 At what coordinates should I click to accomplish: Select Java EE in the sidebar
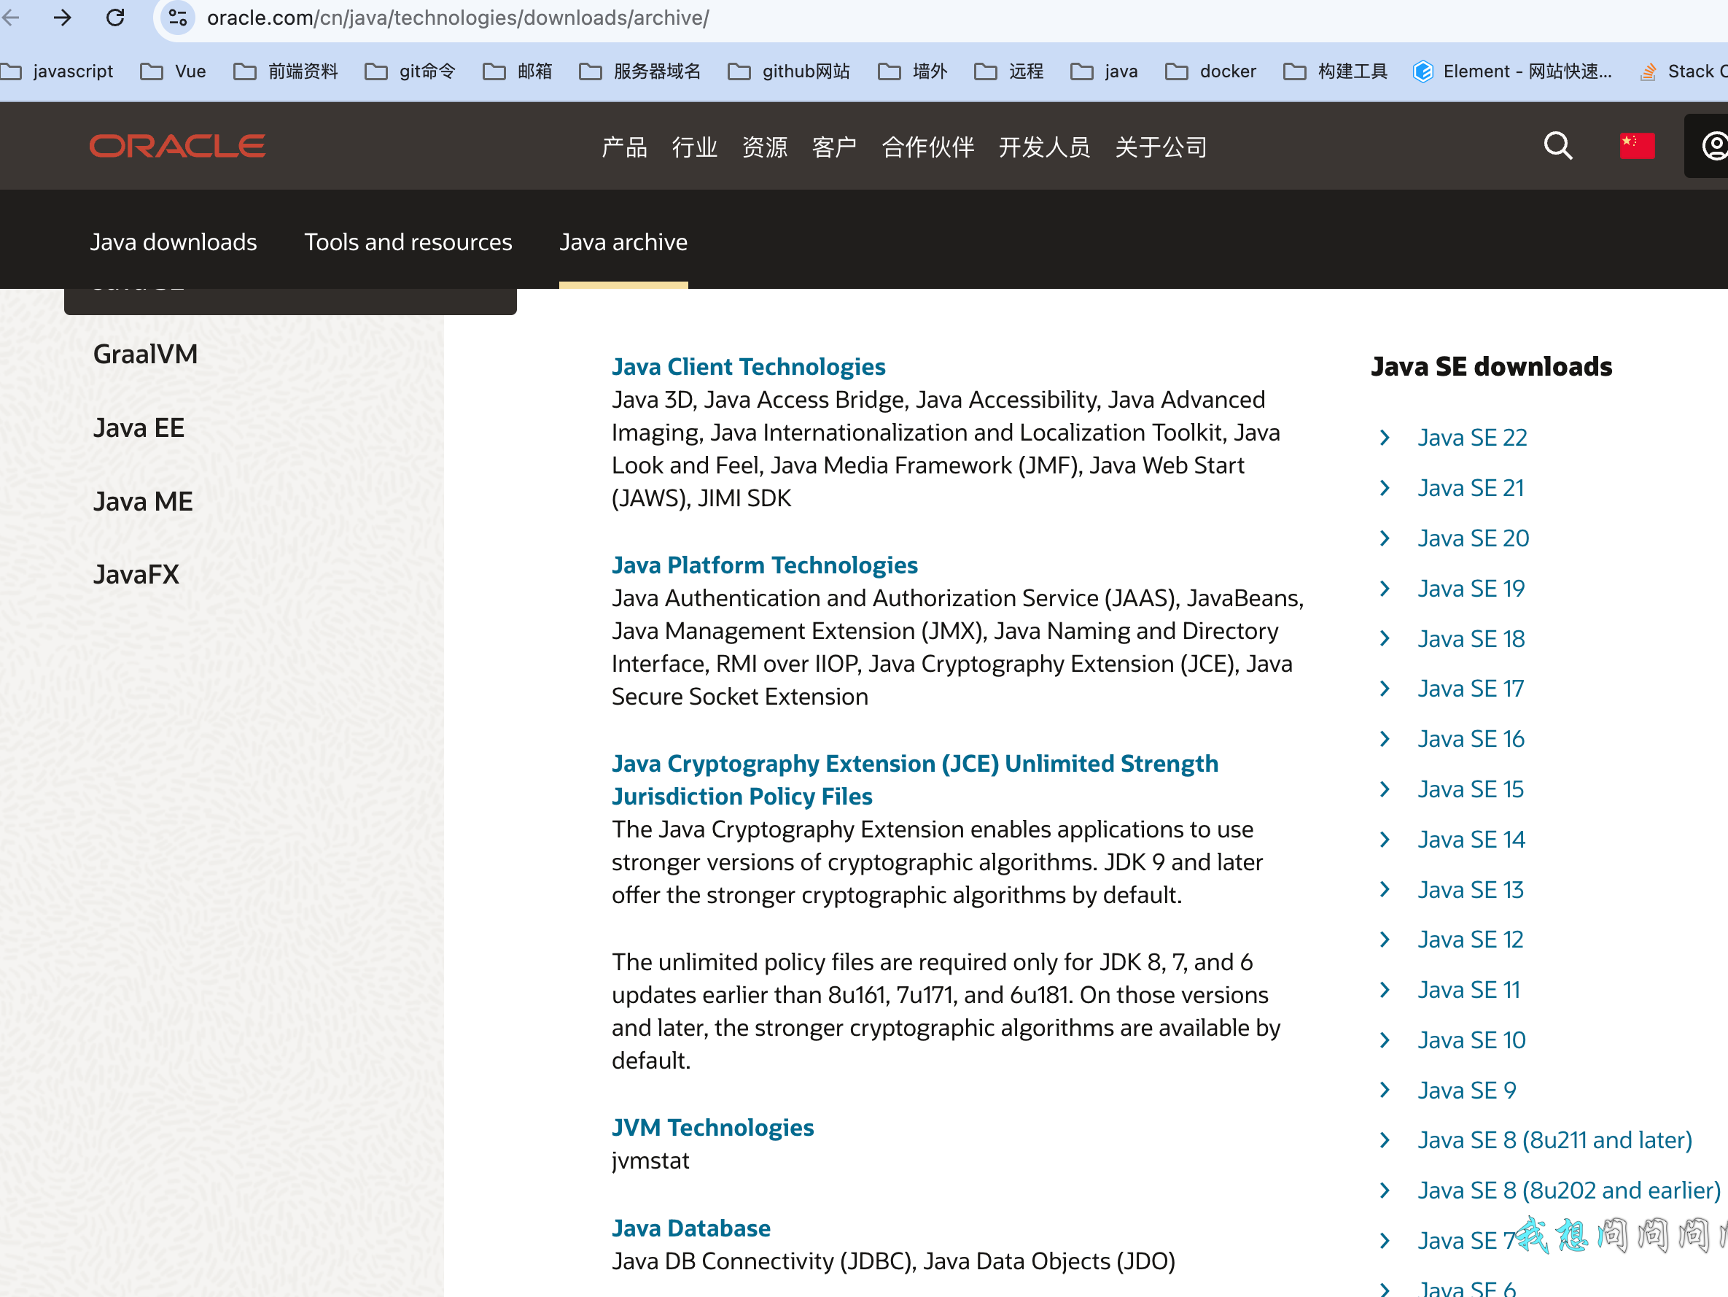[x=139, y=427]
